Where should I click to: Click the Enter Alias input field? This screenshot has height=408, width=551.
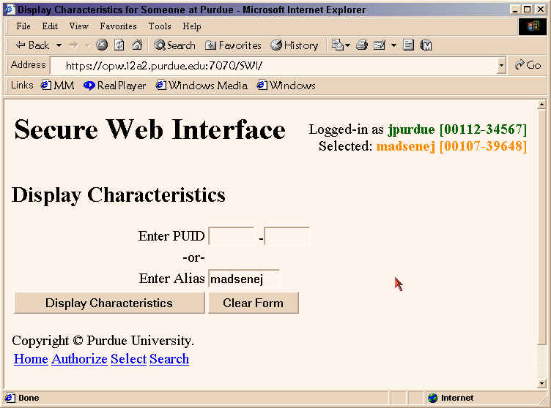(x=243, y=279)
